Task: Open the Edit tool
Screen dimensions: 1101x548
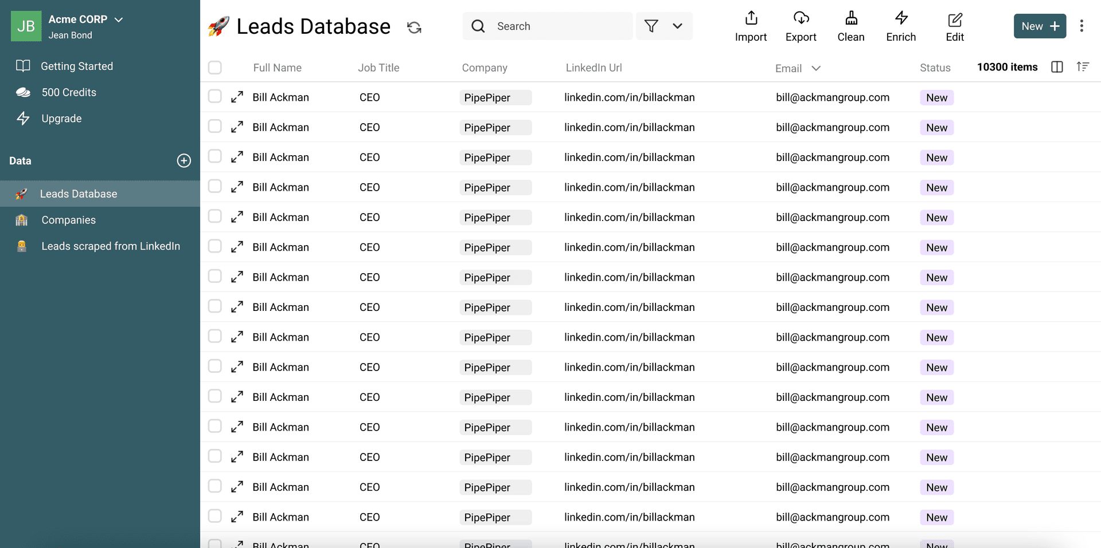Action: 954,26
